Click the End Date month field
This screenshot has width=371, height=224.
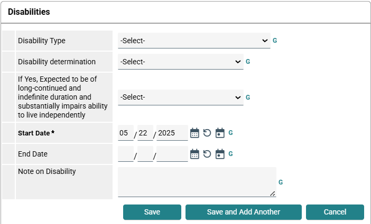click(x=126, y=154)
